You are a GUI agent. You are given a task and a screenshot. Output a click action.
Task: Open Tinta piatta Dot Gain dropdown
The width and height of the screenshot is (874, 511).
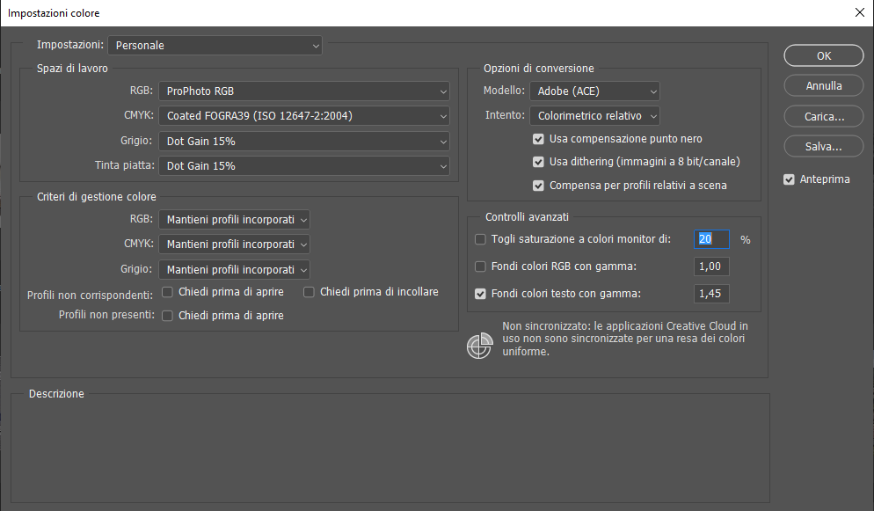(x=304, y=165)
